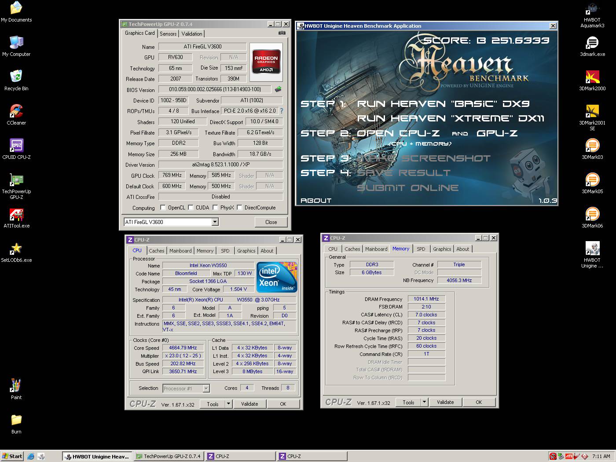616x462 pixels.
Task: Open My Computer desktop icon
Action: pos(16,46)
